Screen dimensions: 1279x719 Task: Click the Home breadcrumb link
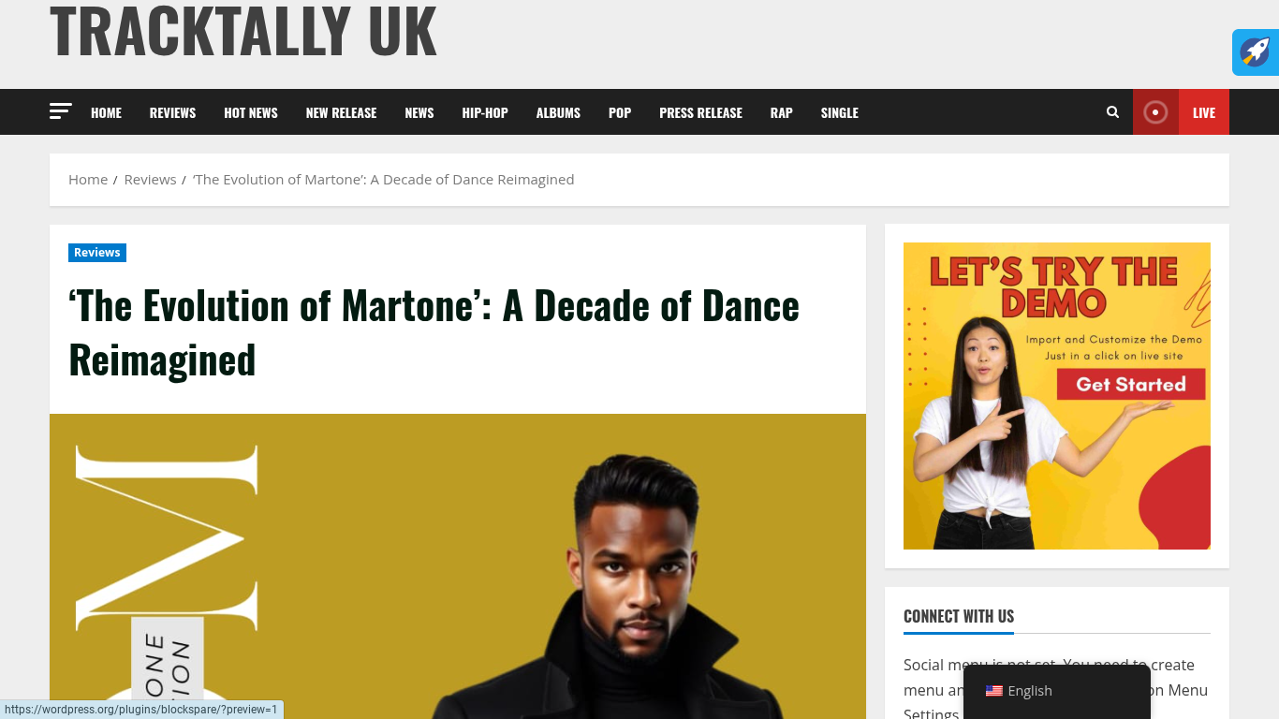(x=88, y=180)
